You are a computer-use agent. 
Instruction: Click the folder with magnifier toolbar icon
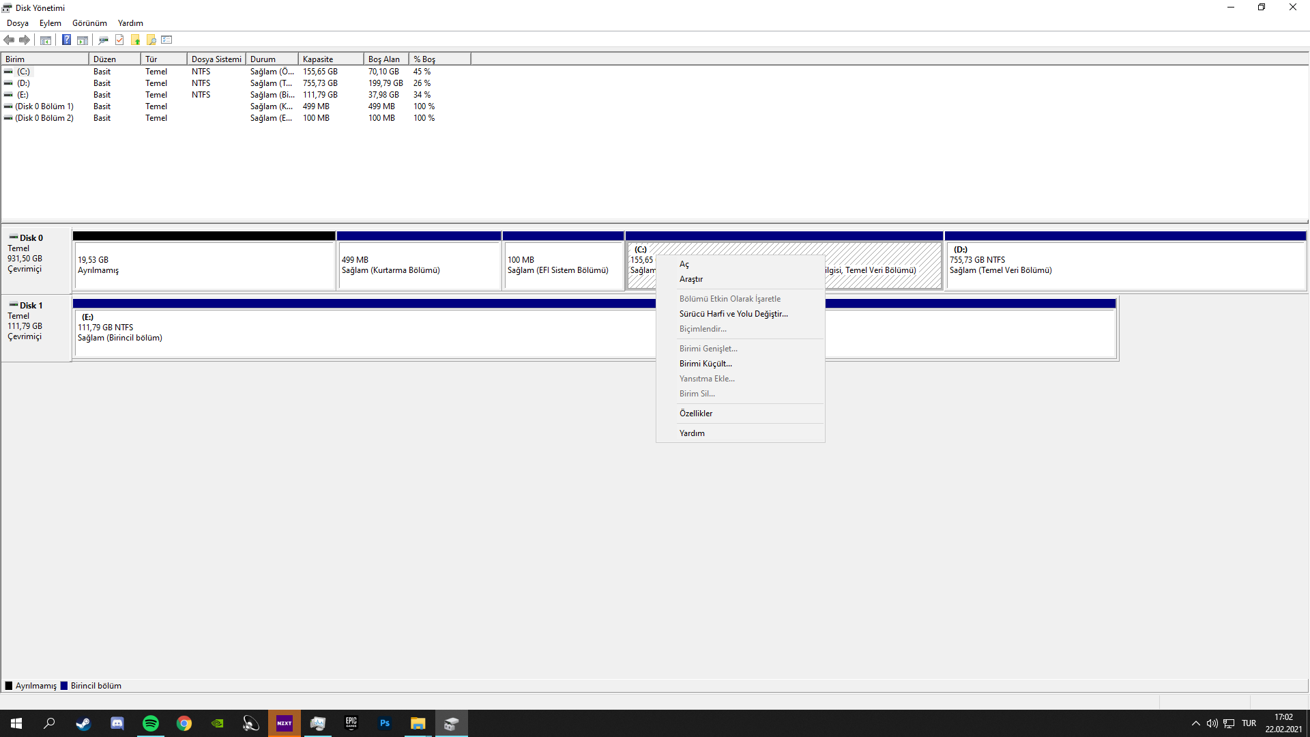pyautogui.click(x=151, y=40)
